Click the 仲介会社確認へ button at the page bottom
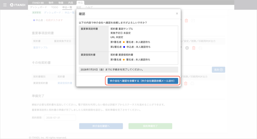This screenshot has width=257, height=139. 101,126
